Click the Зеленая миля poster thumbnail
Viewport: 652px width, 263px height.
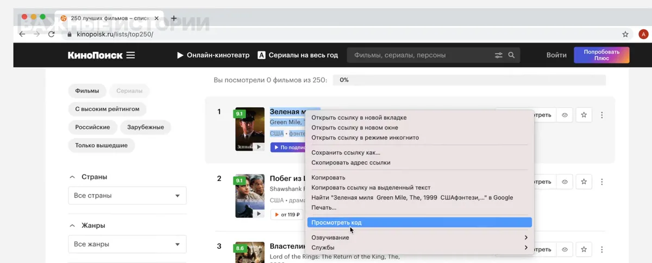(x=249, y=129)
